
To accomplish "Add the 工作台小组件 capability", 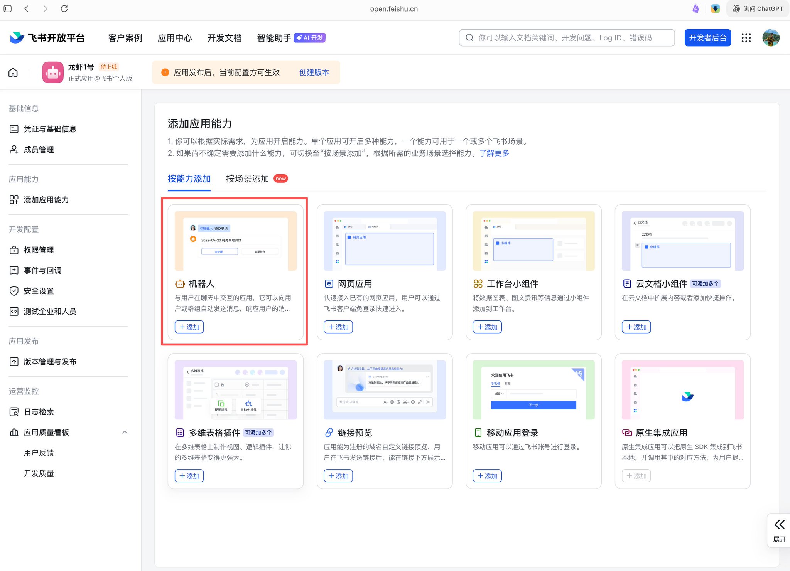I will tap(487, 327).
